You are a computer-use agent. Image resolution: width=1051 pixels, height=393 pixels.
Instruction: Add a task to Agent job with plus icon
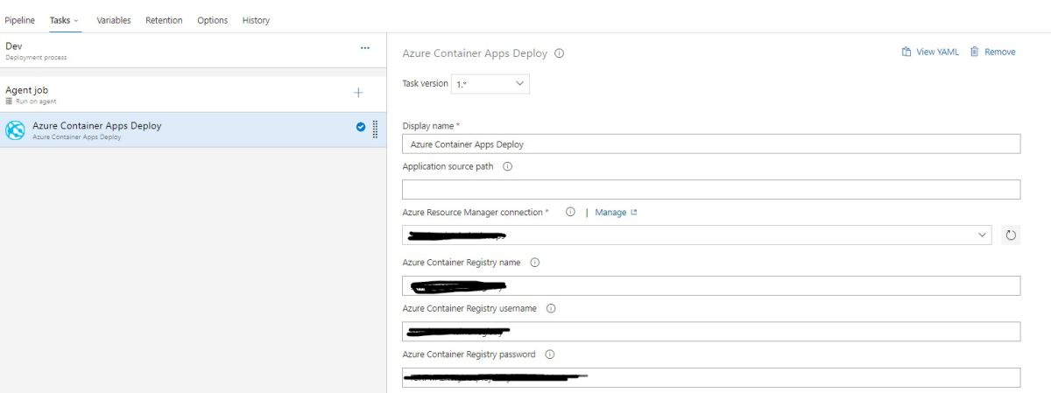coord(357,93)
